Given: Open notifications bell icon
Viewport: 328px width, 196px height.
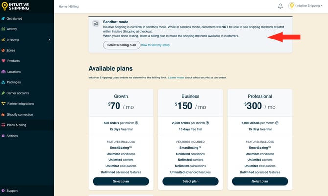Looking at the screenshot, I should coord(281,6).
